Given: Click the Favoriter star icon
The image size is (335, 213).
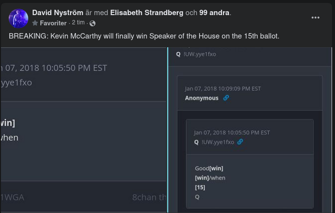Looking at the screenshot, I should tap(35, 23).
